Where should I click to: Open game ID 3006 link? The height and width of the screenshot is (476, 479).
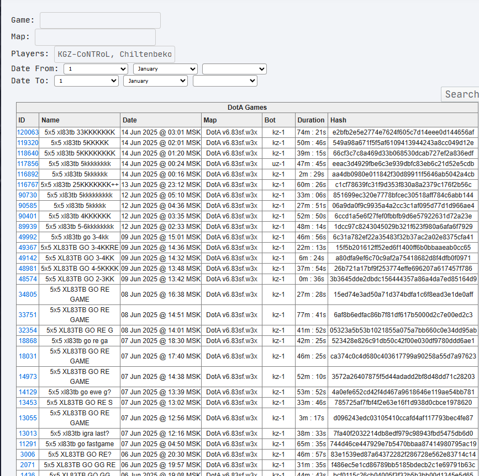(28, 454)
